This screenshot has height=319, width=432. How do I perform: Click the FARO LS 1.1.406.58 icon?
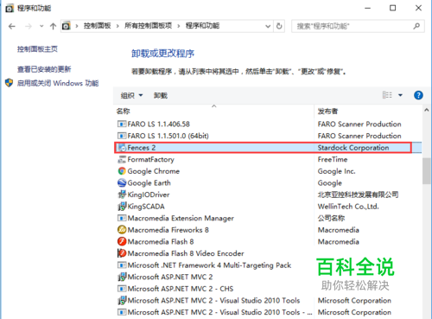point(122,124)
